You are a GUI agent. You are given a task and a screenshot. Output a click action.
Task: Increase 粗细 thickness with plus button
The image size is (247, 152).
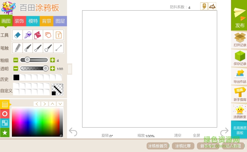[53, 60]
